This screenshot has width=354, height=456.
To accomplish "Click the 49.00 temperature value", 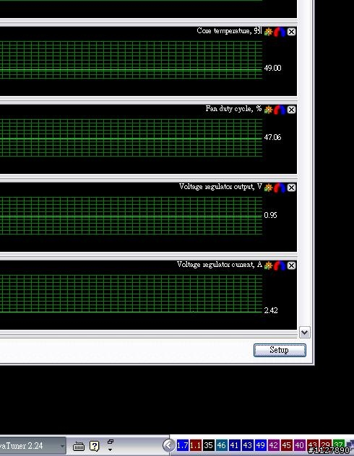I will coord(272,68).
